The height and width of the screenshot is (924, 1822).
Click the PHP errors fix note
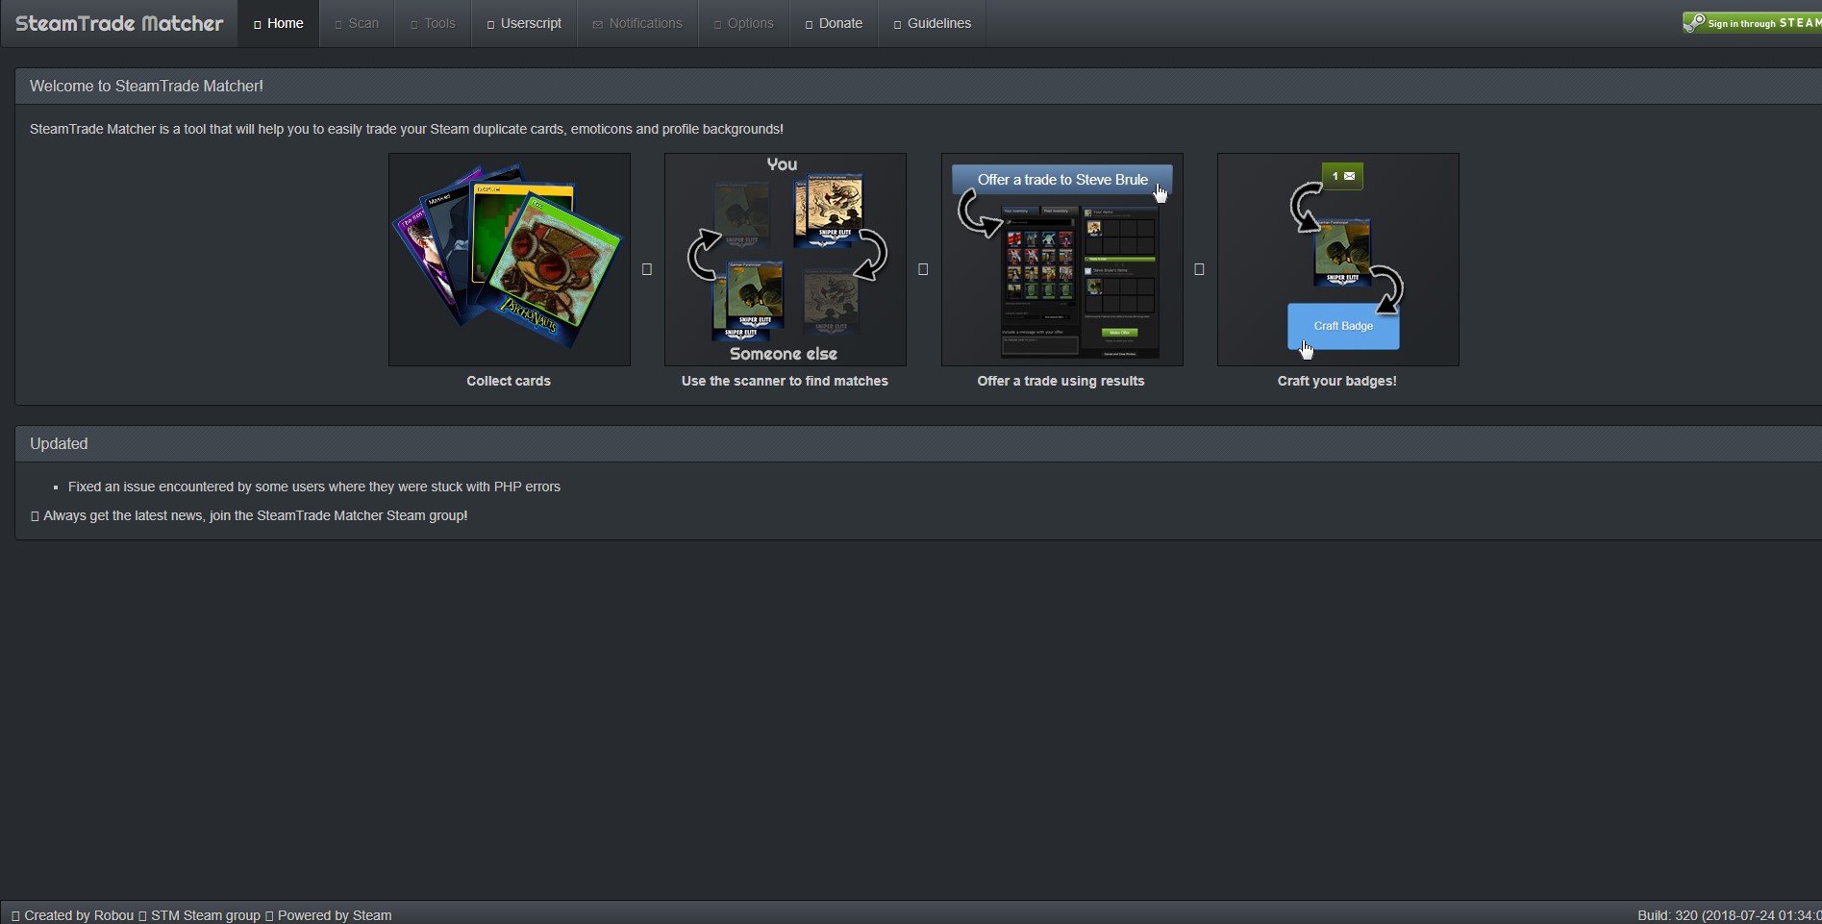click(x=314, y=487)
